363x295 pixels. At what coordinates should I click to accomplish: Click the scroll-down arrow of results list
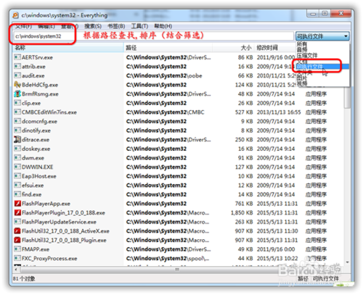click(x=348, y=262)
